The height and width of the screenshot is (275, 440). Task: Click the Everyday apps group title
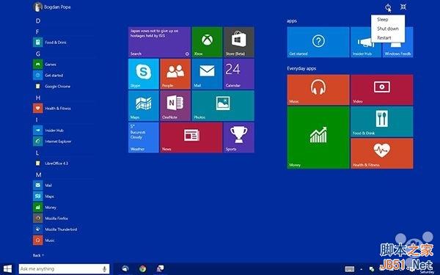pyautogui.click(x=301, y=68)
